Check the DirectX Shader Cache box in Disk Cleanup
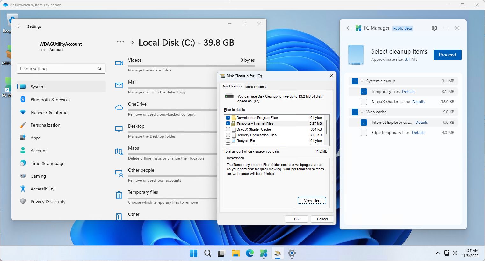This screenshot has height=261, width=485. (228, 129)
